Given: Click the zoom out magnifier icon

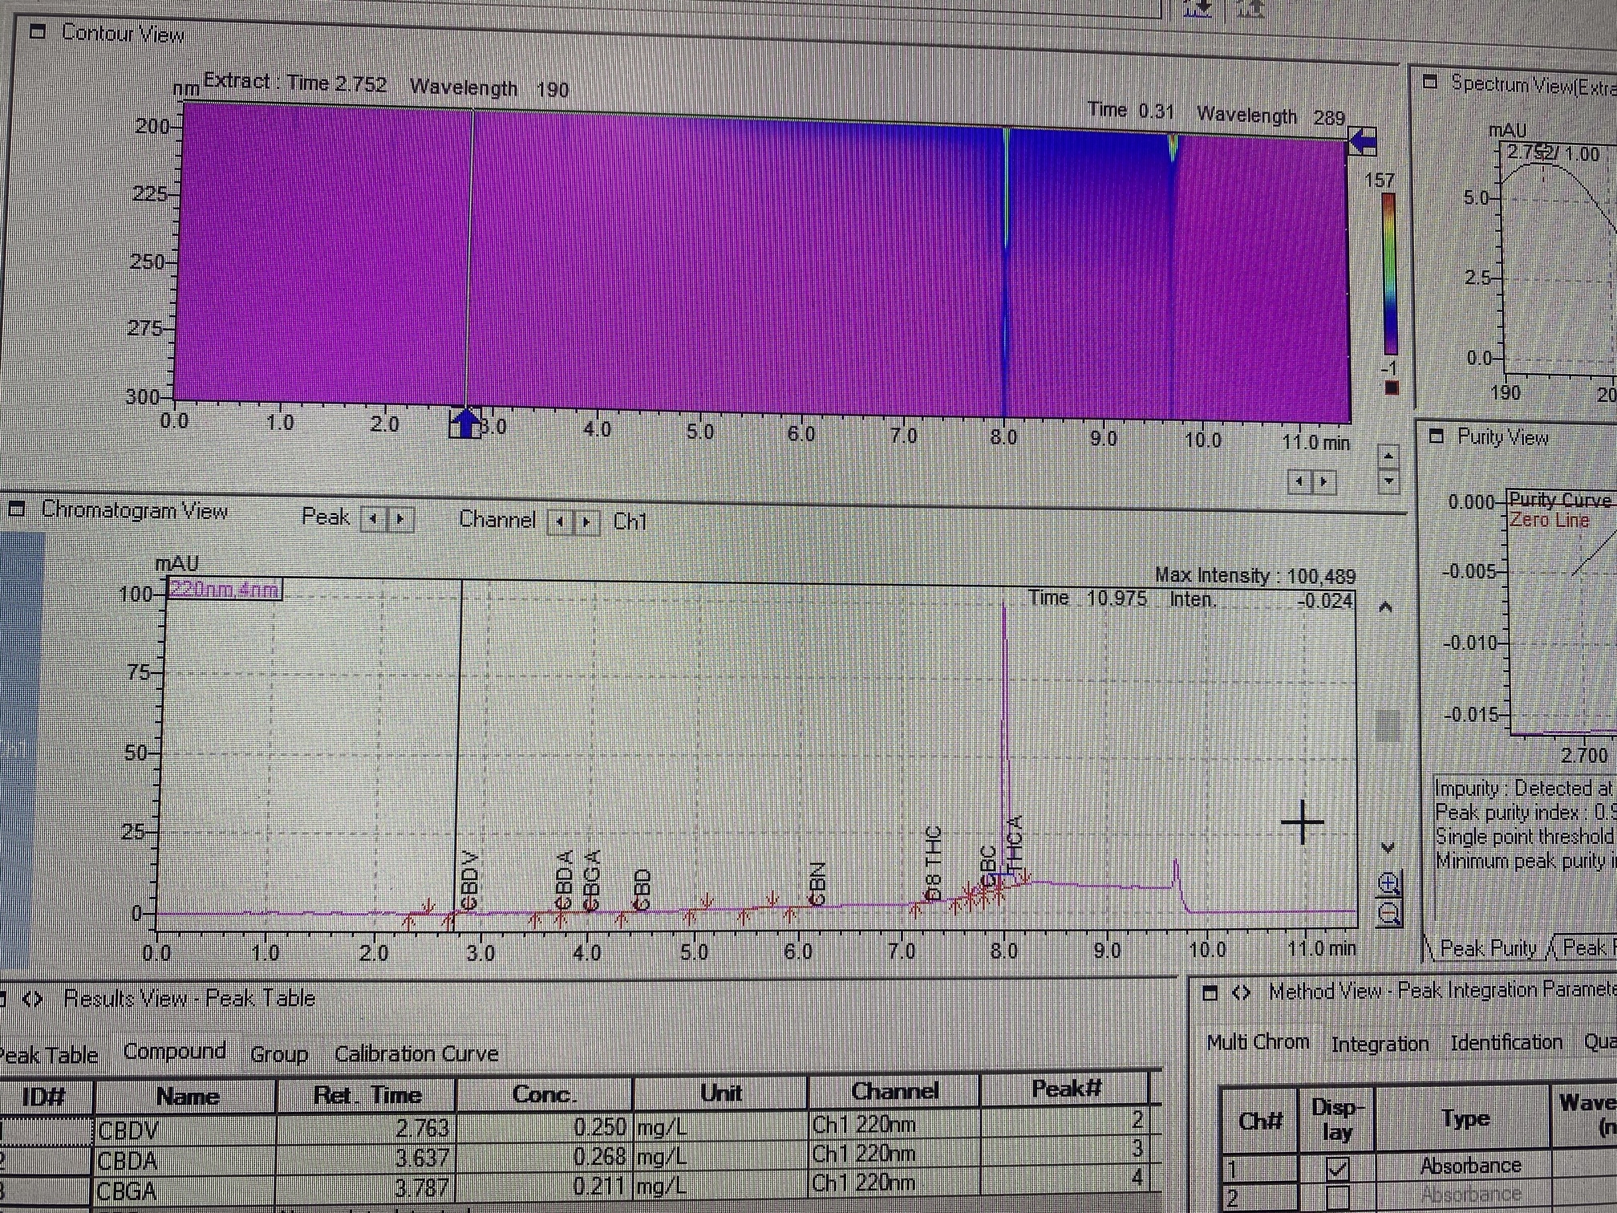Looking at the screenshot, I should point(1389,913).
